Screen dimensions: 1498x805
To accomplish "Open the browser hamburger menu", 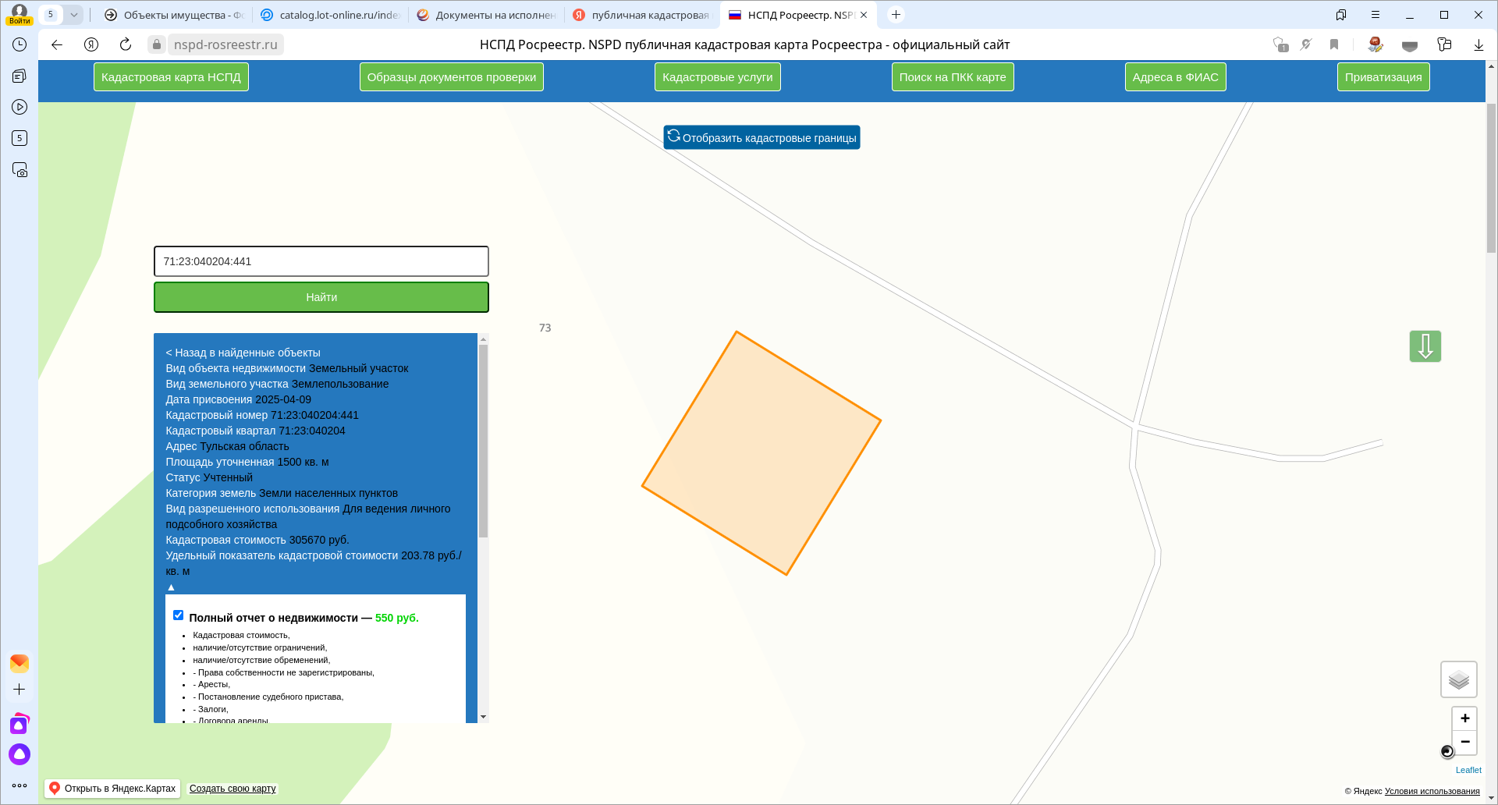I will tap(1376, 15).
